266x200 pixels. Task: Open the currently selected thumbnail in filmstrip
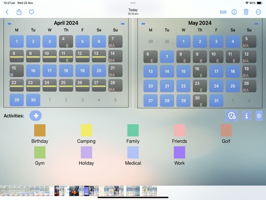(x=133, y=191)
